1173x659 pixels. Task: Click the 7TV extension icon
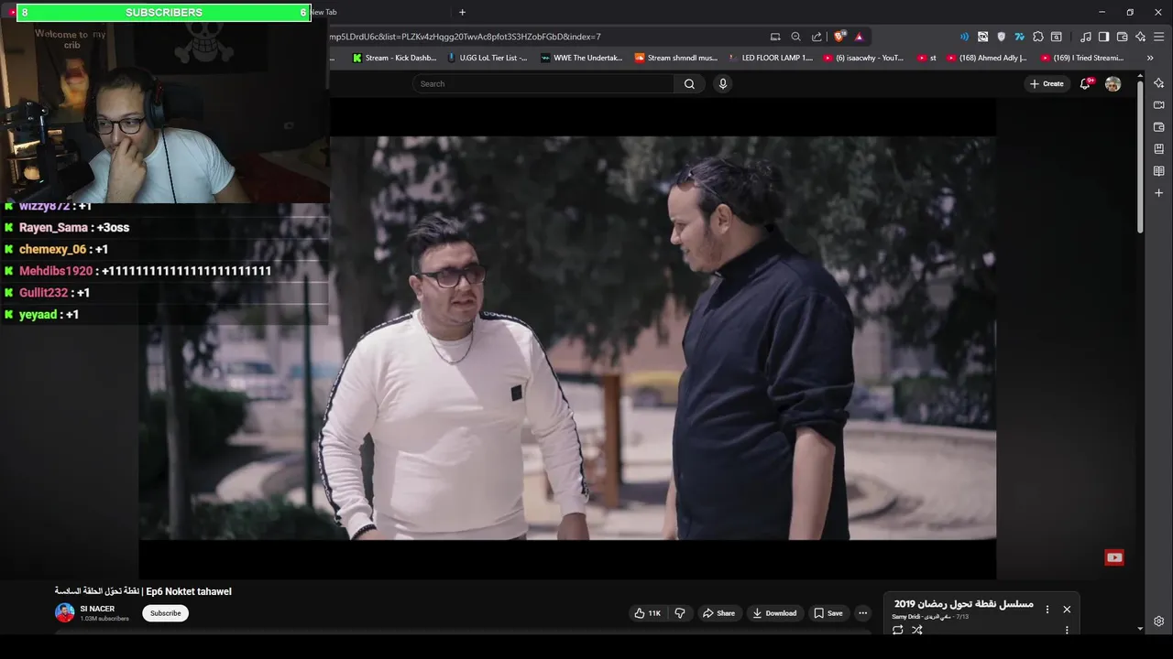coord(1019,37)
